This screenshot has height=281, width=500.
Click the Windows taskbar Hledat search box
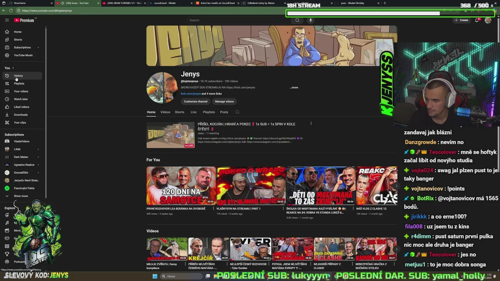point(181,276)
